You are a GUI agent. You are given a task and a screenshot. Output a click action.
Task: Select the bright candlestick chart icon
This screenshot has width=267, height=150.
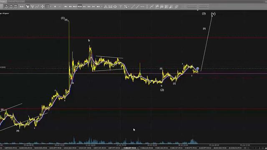pos(28,7)
